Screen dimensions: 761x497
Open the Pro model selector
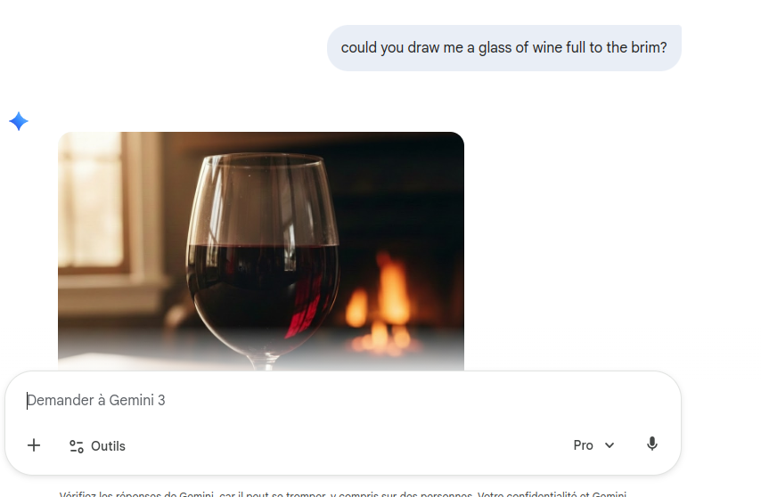593,445
